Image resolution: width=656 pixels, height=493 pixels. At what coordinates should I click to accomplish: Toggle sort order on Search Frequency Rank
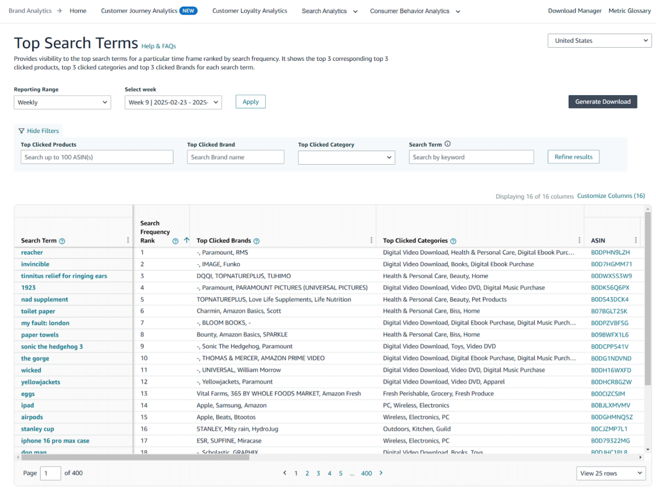pos(186,240)
